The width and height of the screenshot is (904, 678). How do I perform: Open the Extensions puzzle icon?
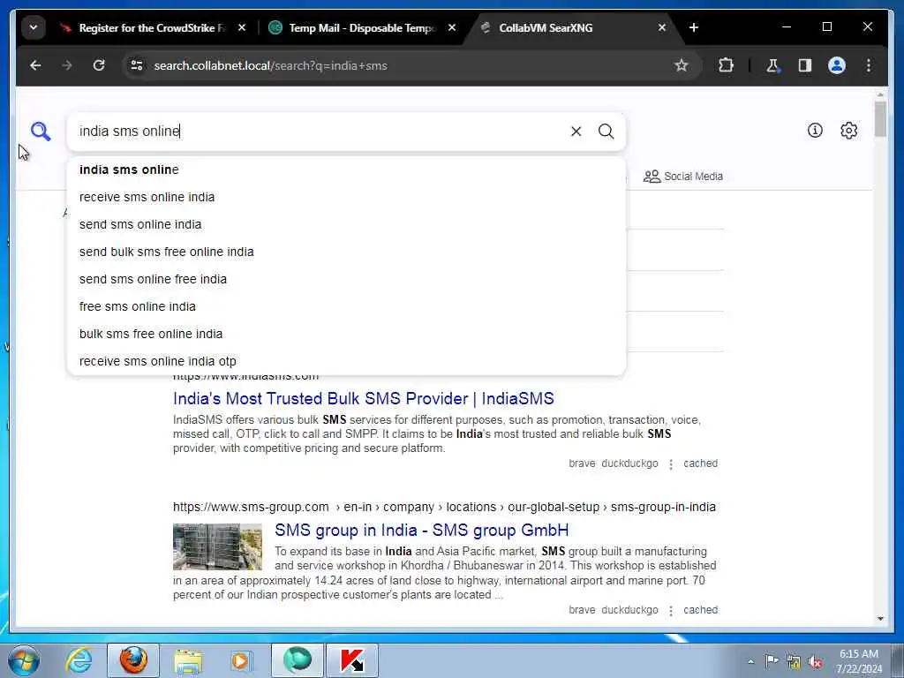[x=726, y=65]
